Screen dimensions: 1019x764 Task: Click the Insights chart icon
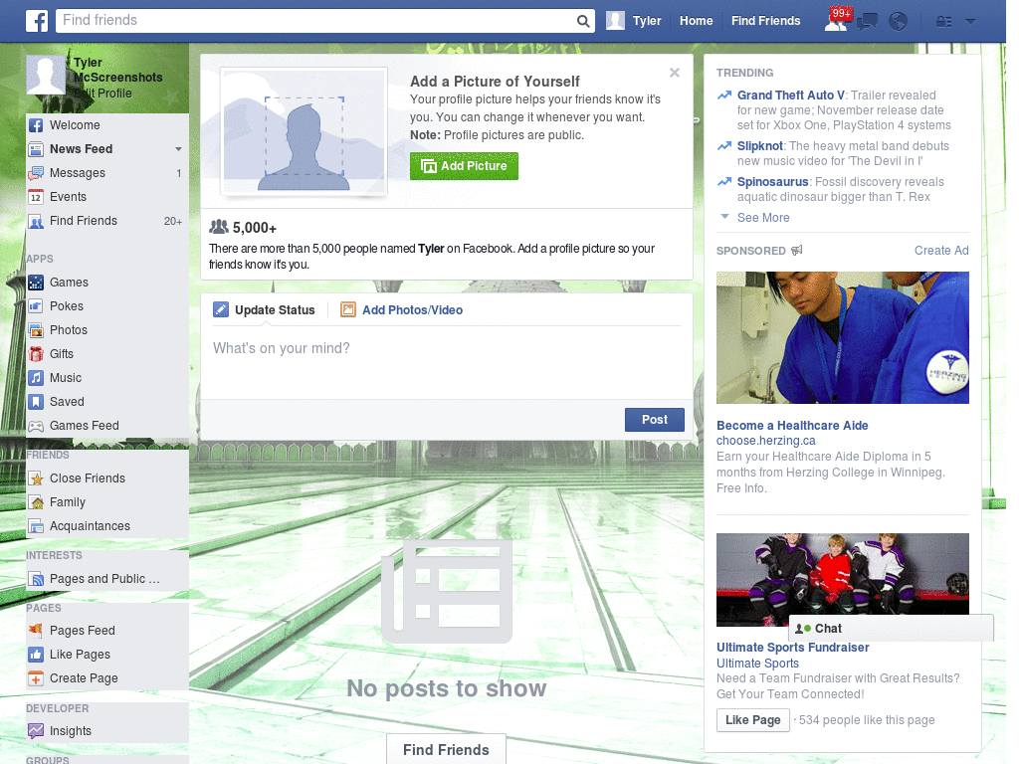[x=36, y=731]
